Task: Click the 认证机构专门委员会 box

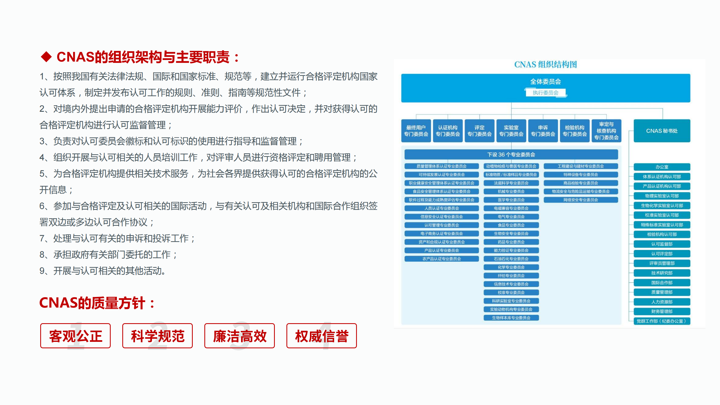Action: coord(448,131)
